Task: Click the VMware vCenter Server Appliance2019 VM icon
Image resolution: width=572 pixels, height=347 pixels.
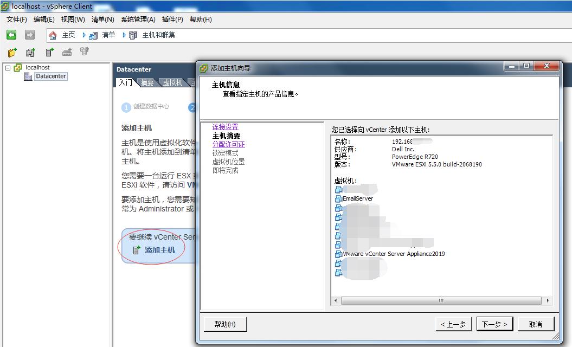Action: point(338,253)
